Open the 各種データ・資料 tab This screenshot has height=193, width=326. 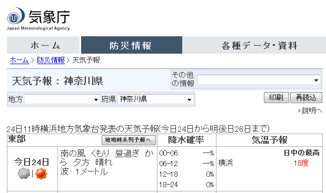point(254,45)
